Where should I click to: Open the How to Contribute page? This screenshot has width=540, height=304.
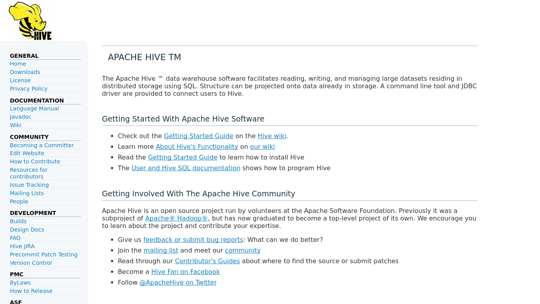(35, 161)
